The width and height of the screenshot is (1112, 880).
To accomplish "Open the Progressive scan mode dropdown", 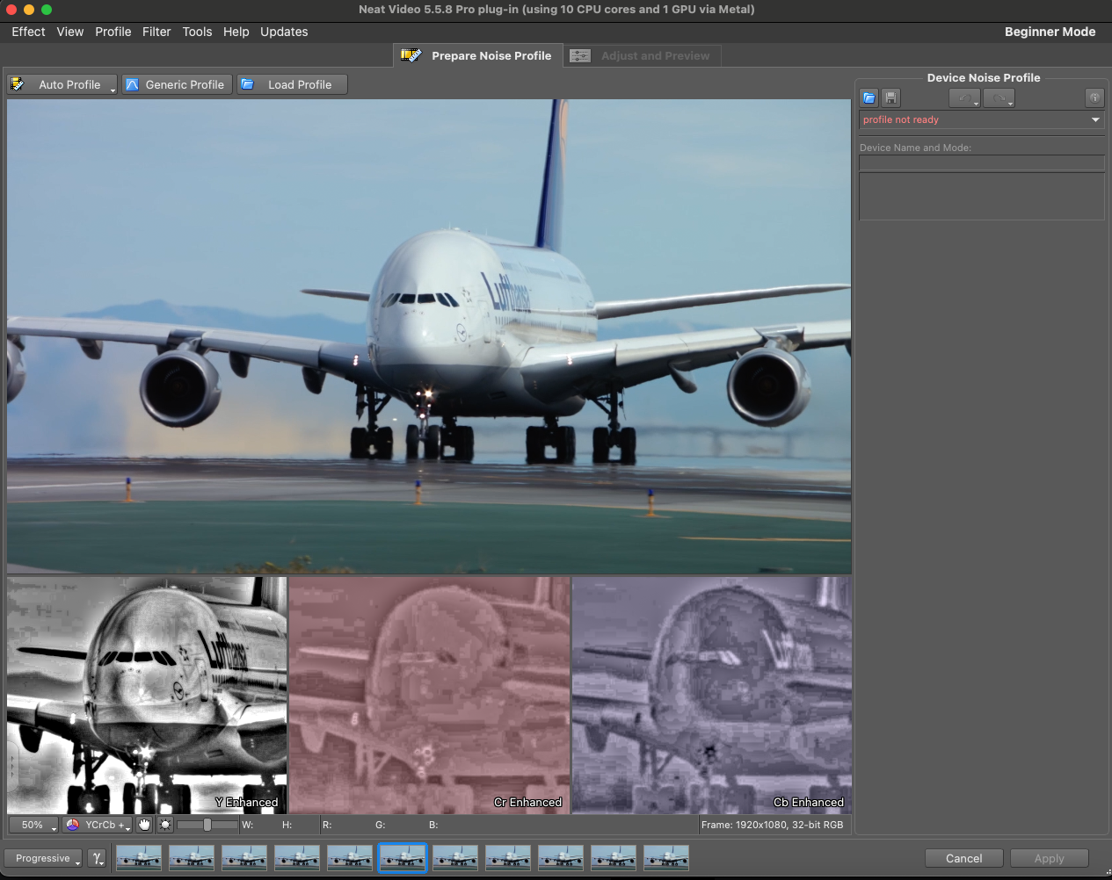I will tap(42, 858).
